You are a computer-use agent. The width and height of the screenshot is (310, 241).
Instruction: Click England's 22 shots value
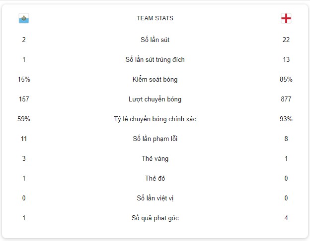(286, 40)
